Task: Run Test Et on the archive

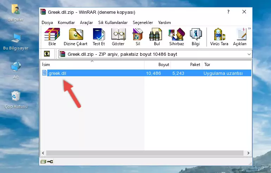Action: [x=99, y=37]
